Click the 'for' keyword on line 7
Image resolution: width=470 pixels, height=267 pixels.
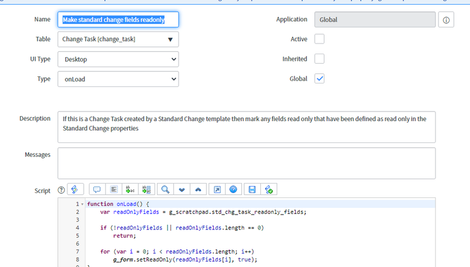tap(105, 252)
